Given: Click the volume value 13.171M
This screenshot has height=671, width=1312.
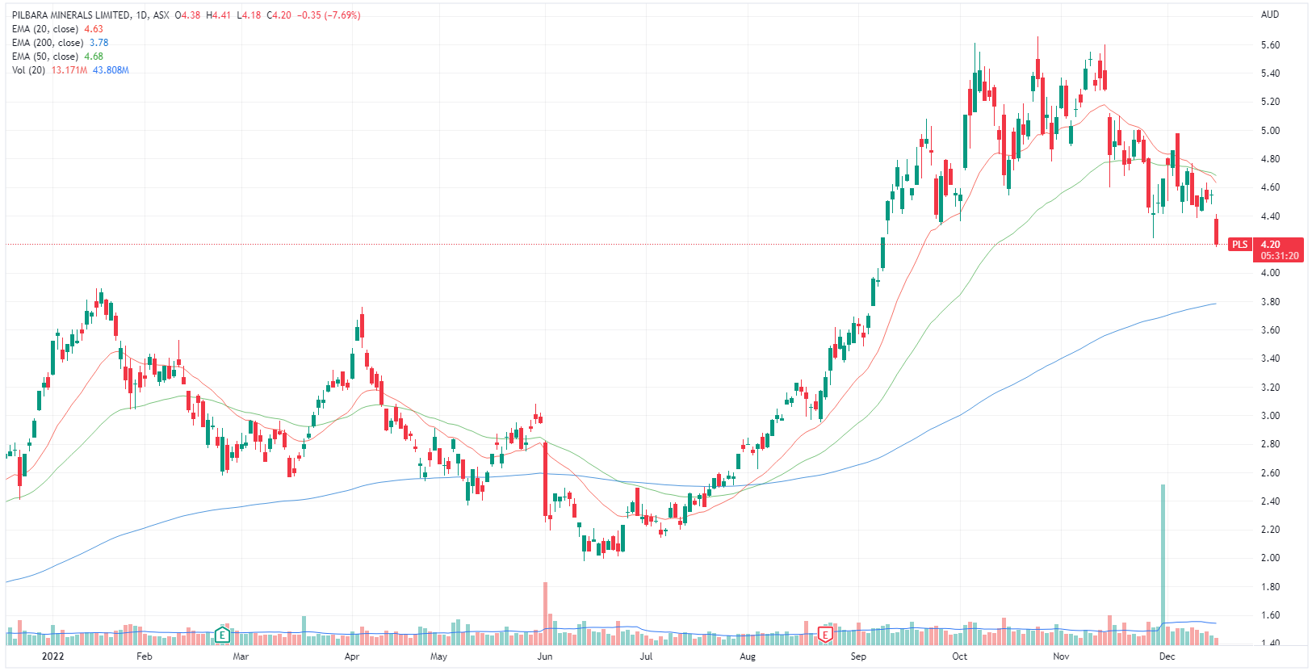Looking at the screenshot, I should click(x=69, y=70).
